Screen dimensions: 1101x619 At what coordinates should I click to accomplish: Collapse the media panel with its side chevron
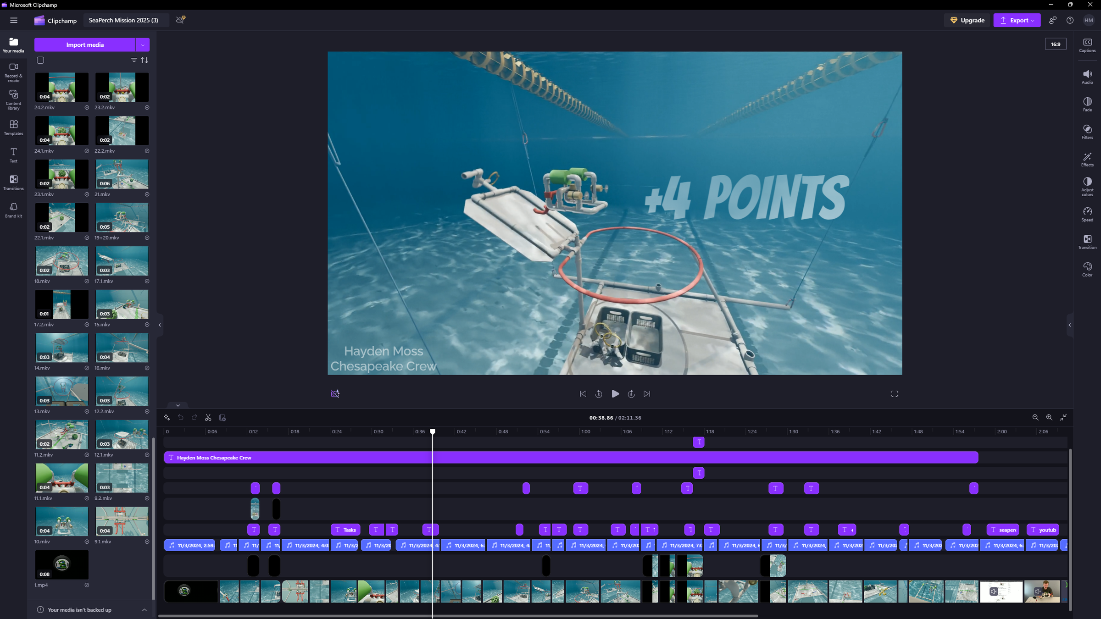[159, 325]
